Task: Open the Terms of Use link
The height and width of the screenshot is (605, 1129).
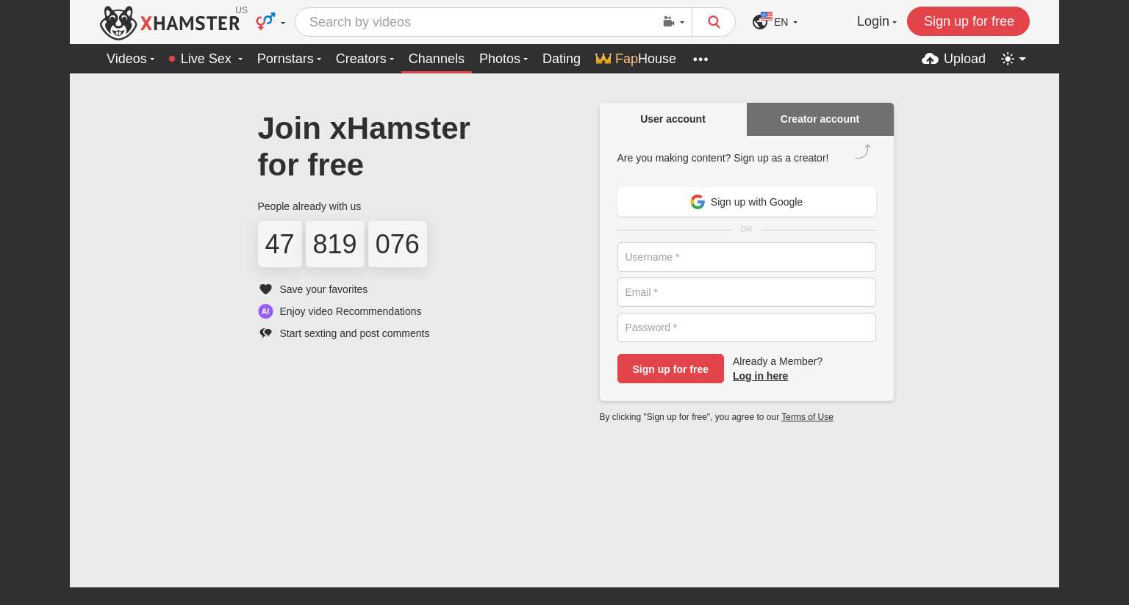Action: click(807, 417)
